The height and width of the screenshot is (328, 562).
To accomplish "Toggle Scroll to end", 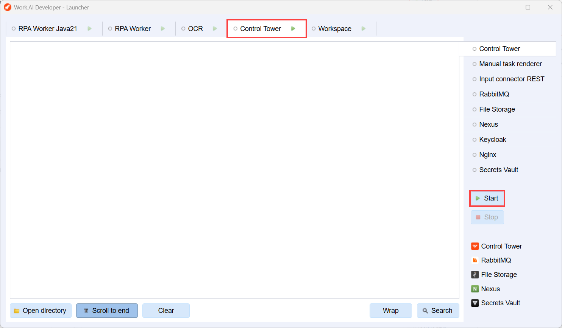I will (107, 311).
